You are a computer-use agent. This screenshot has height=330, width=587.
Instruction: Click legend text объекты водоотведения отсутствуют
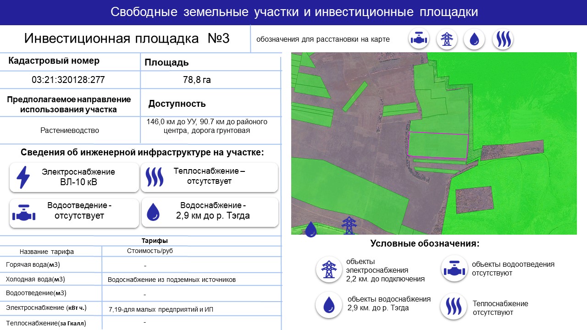[x=513, y=269]
